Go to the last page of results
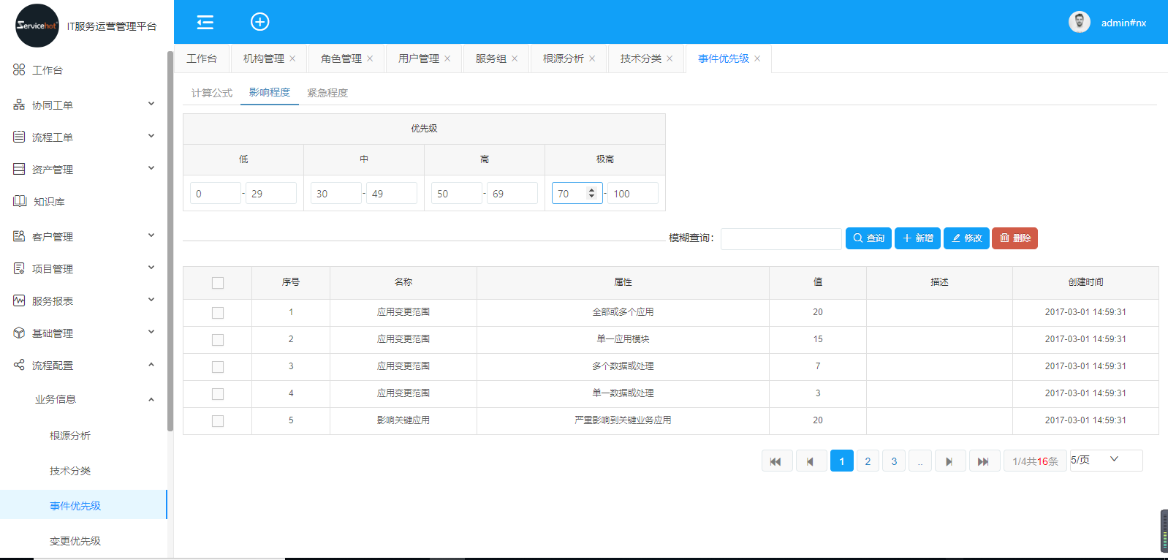 point(984,461)
